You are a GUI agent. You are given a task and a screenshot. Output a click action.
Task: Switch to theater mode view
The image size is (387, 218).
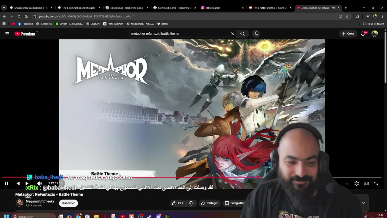coord(366,183)
